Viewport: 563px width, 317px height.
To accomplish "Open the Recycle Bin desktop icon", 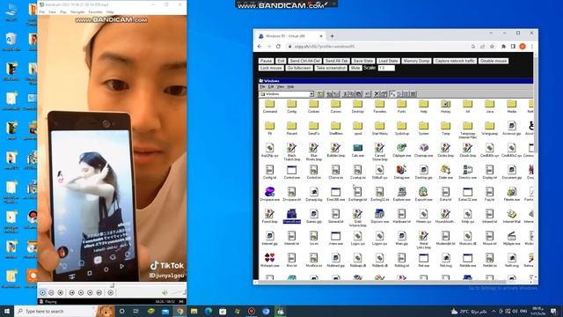I will click(11, 41).
